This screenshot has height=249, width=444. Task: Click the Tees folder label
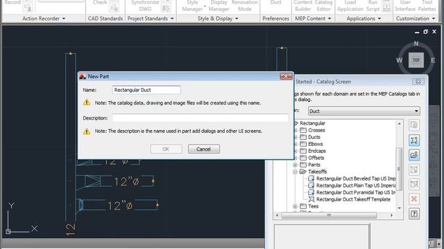click(x=313, y=206)
